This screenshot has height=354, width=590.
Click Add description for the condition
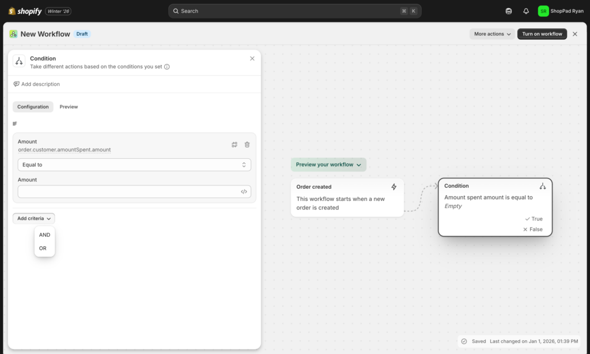click(36, 84)
